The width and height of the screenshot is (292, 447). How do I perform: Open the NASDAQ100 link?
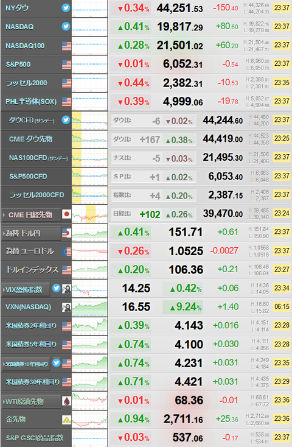point(25,46)
